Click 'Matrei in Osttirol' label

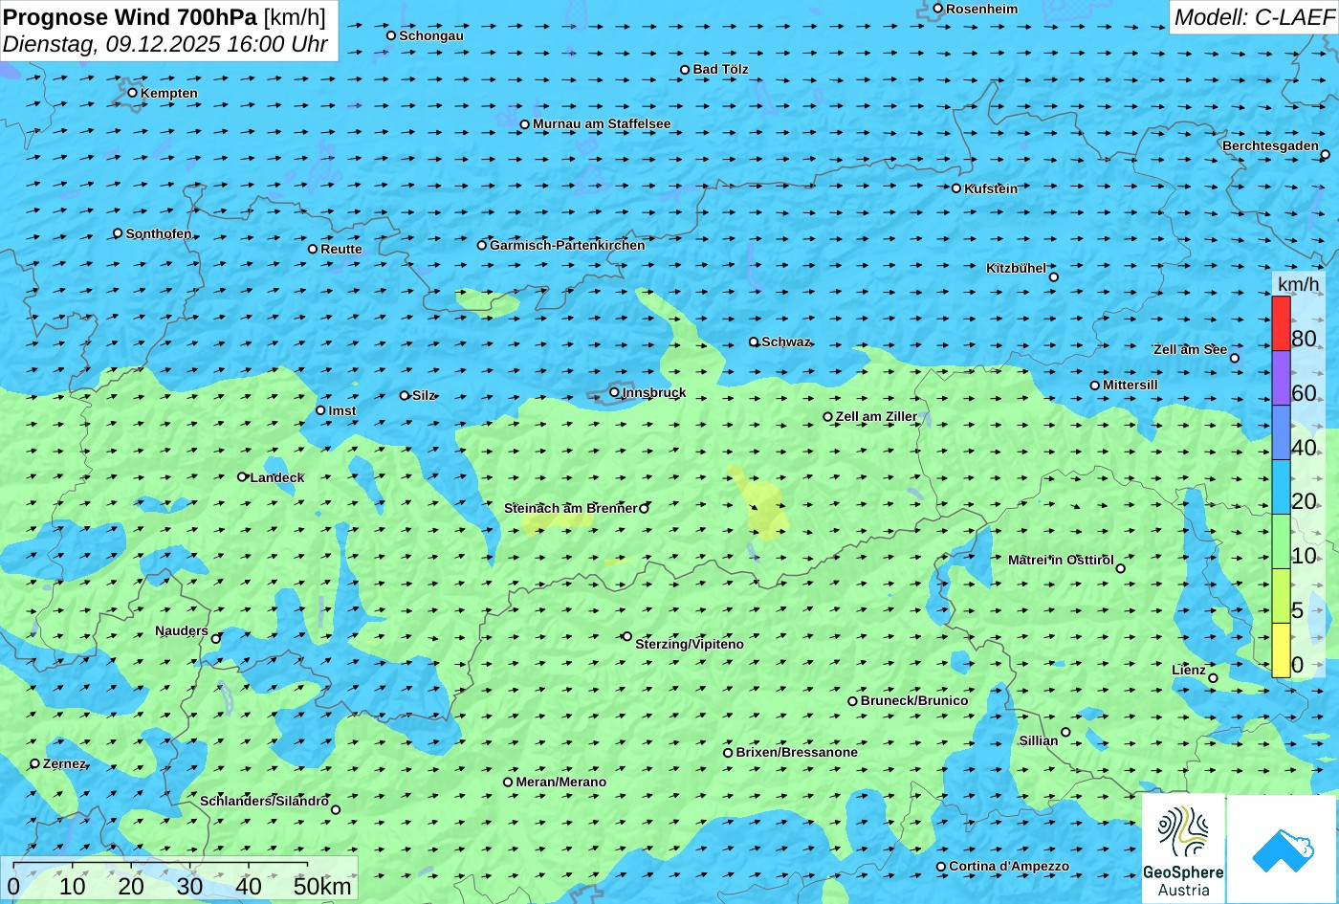1061,560
